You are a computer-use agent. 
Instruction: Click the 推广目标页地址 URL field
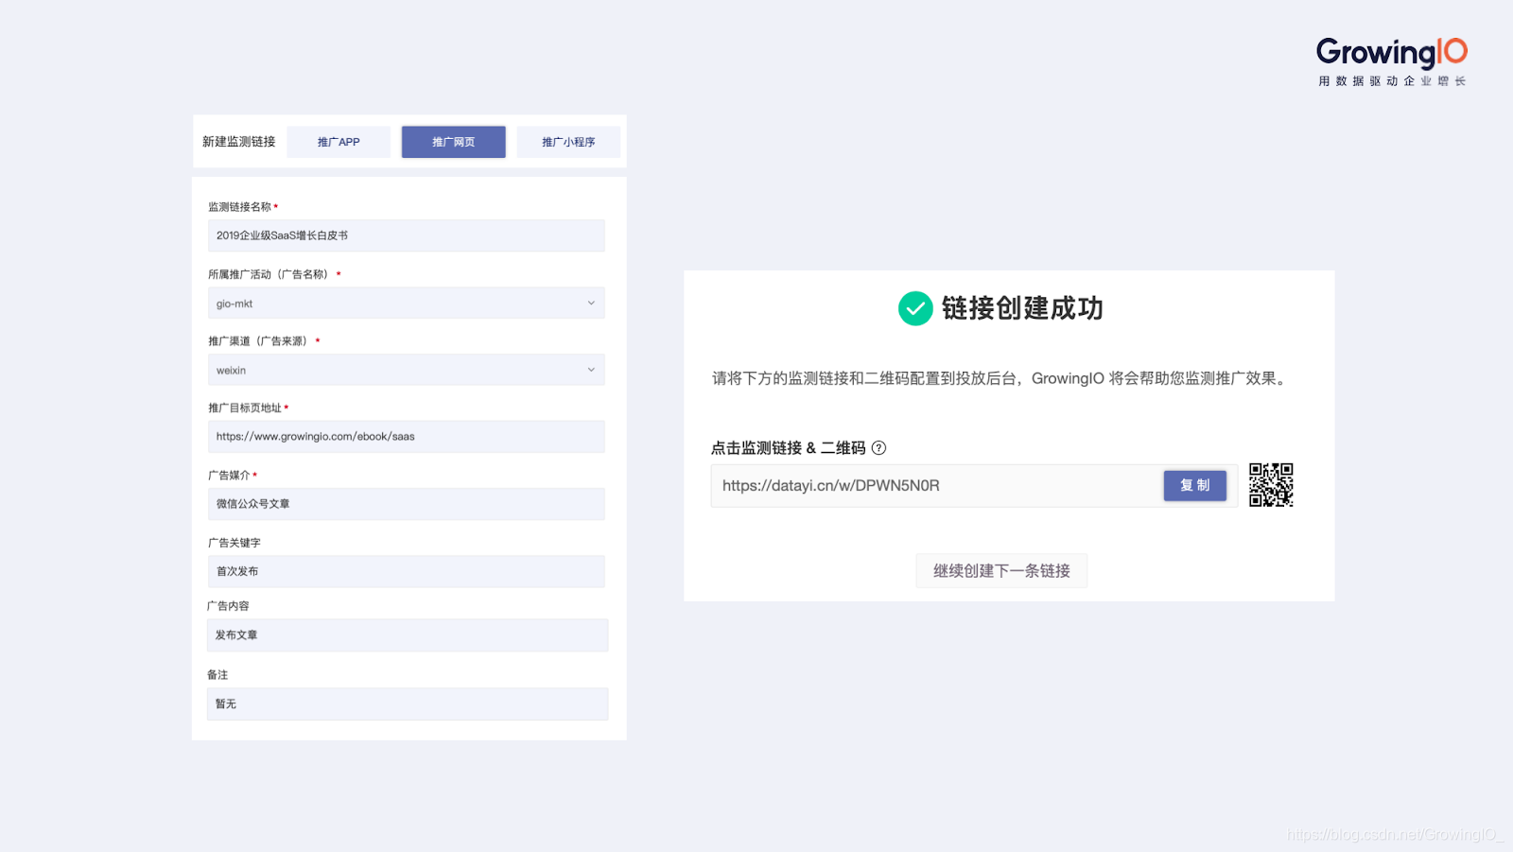point(407,437)
